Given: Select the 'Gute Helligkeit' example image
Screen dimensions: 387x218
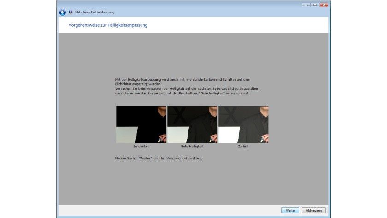Looking at the screenshot, I should [192, 124].
